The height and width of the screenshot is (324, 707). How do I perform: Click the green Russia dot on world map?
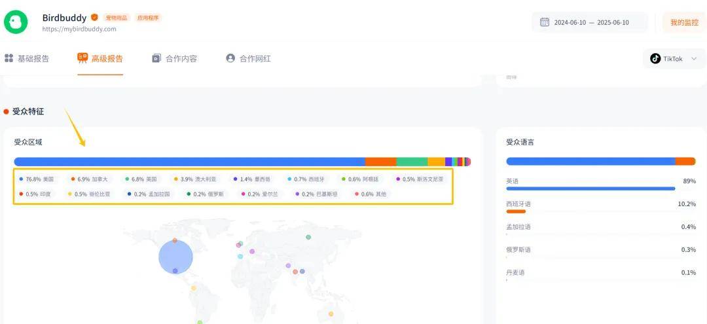308,237
